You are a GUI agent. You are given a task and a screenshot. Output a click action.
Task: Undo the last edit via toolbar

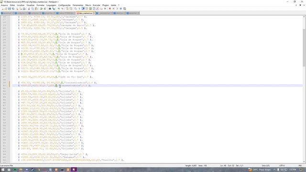[41, 9]
